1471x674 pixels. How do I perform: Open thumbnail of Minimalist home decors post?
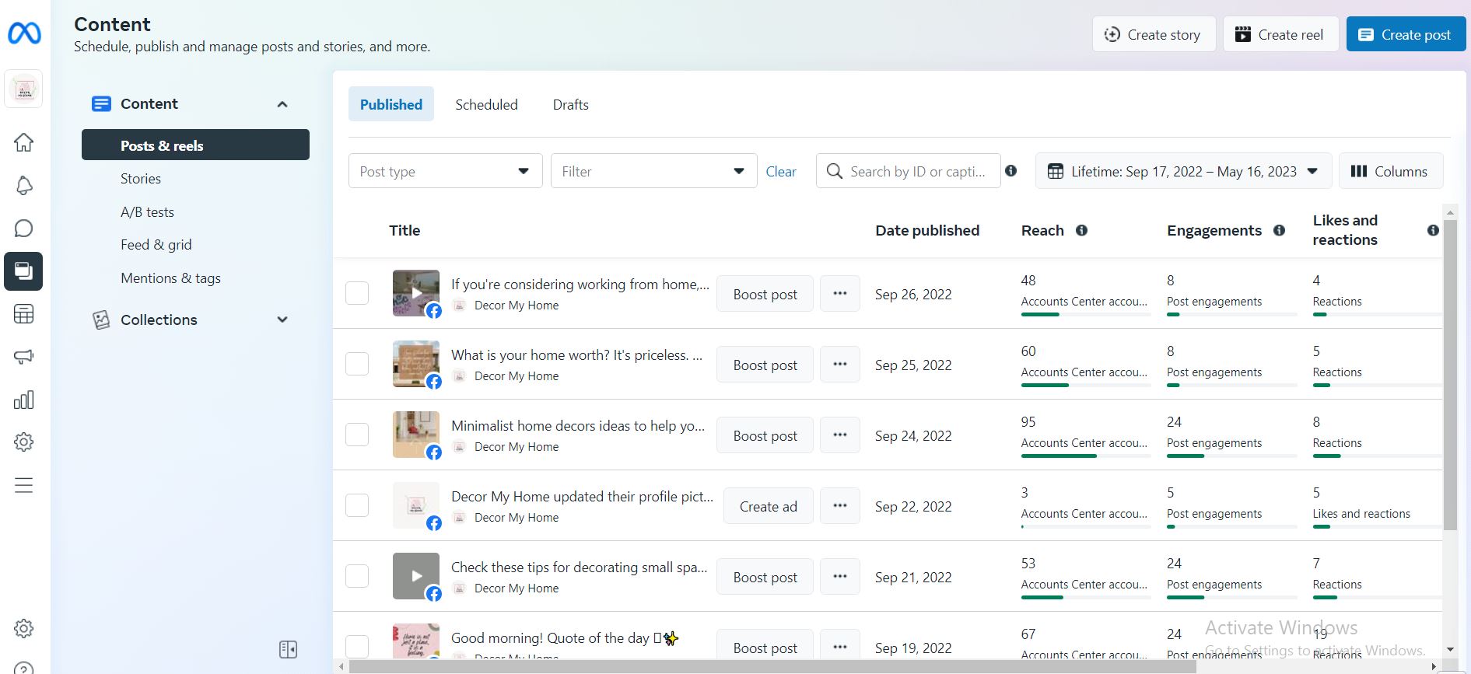(x=416, y=435)
